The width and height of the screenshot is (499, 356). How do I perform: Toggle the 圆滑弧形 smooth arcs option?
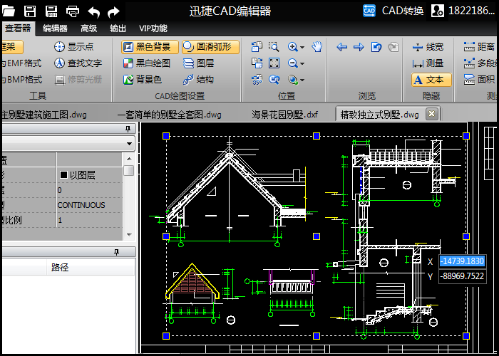(207, 47)
